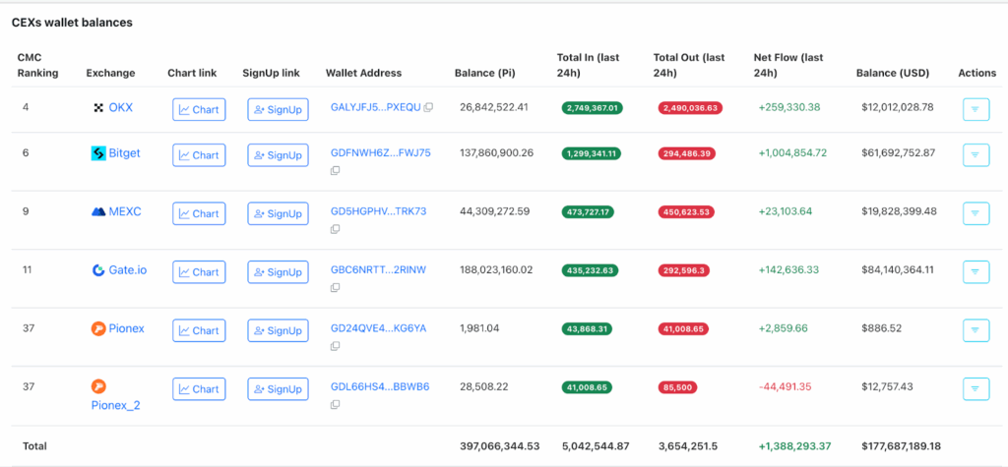Click the Bitget exchange logo
1008x467 pixels.
click(98, 153)
